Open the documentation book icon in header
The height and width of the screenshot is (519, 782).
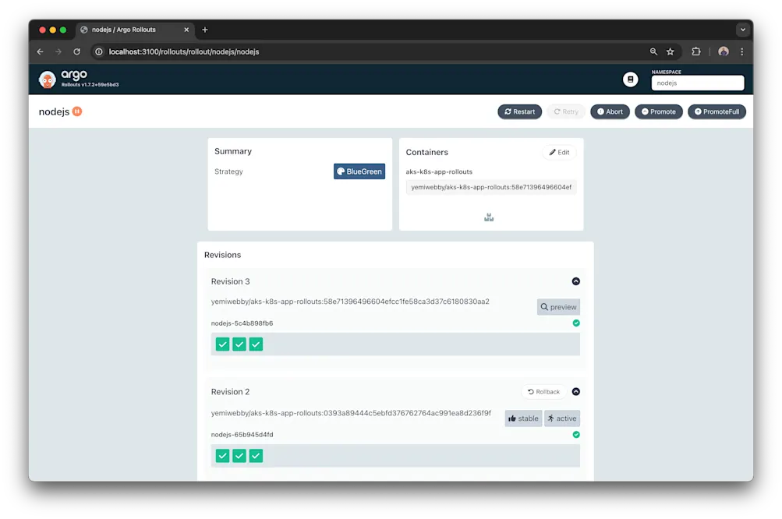[x=631, y=79]
